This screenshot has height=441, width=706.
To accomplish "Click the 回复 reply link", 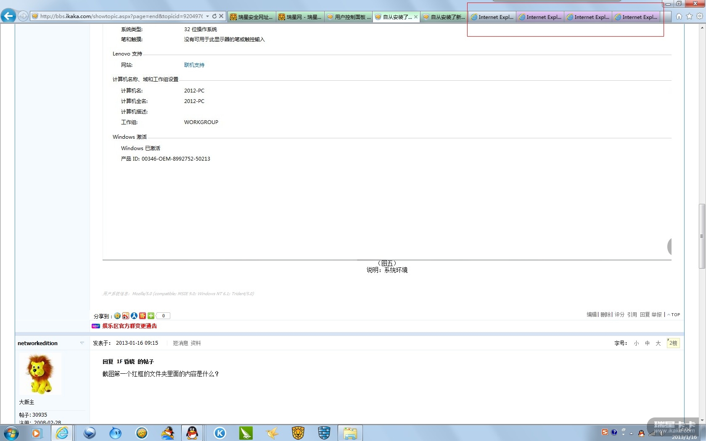I will (645, 314).
